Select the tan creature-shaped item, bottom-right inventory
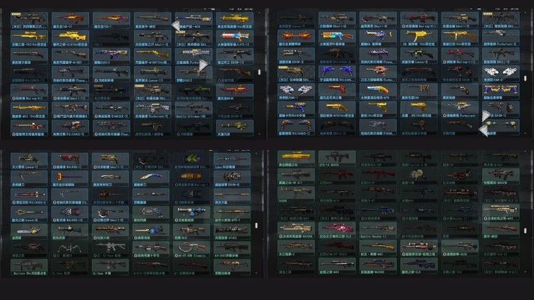This screenshot has width=534, height=300. tap(419, 176)
